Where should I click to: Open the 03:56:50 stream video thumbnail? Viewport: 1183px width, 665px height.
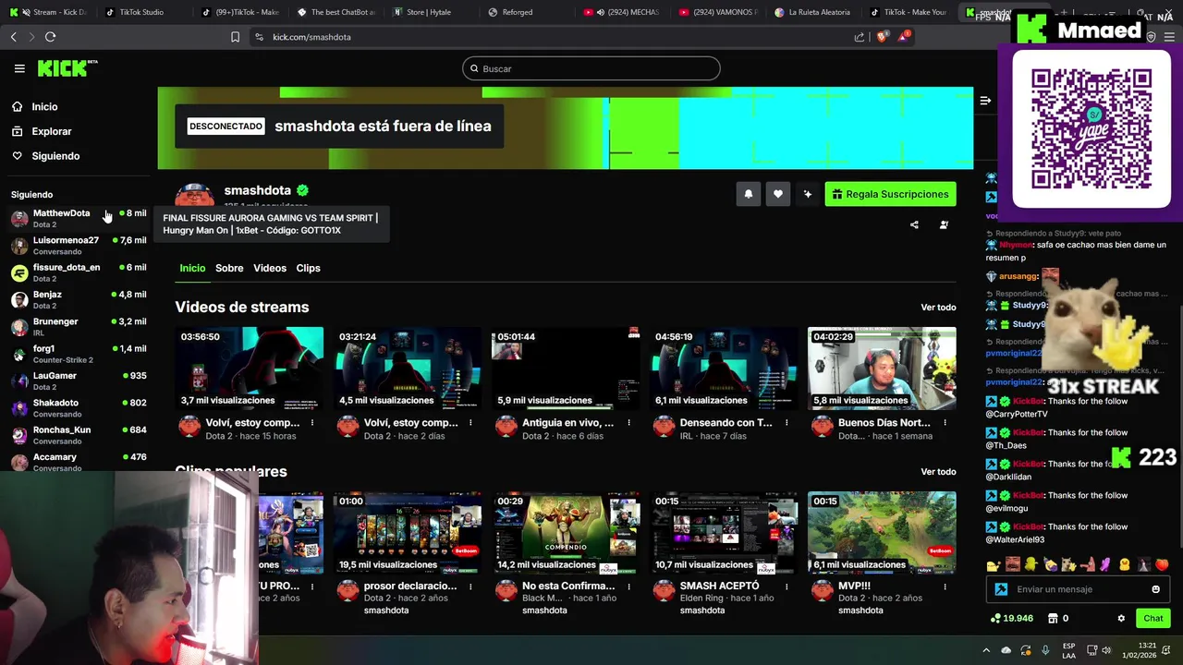(250, 369)
